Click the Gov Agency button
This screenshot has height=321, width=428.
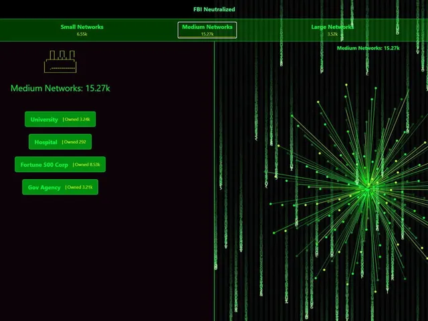pyautogui.click(x=60, y=187)
